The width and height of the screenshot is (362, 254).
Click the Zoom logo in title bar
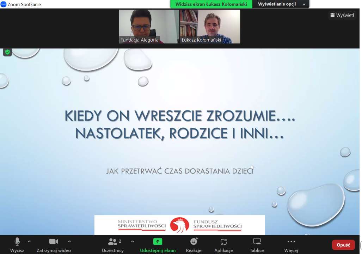point(4,4)
